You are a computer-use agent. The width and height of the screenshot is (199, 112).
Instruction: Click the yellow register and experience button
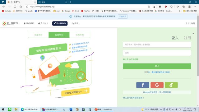pyautogui.click(x=75, y=92)
